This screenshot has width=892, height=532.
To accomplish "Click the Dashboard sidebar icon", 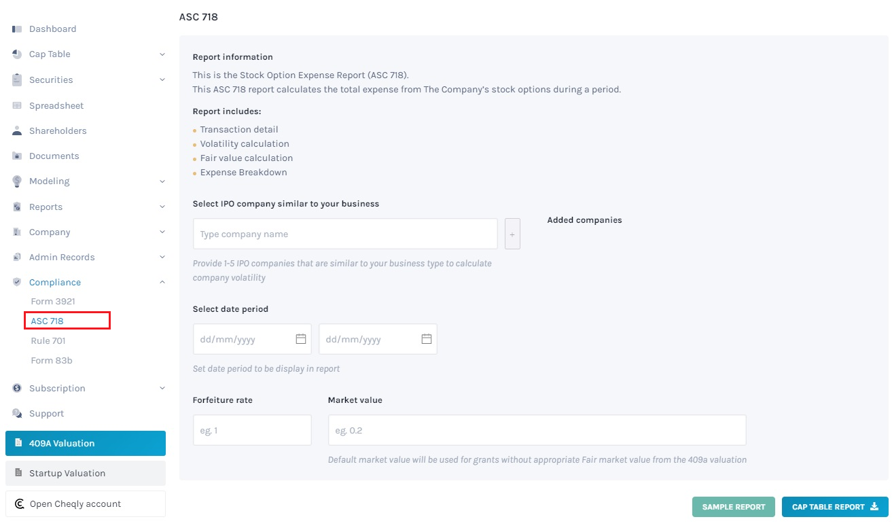I will point(17,29).
